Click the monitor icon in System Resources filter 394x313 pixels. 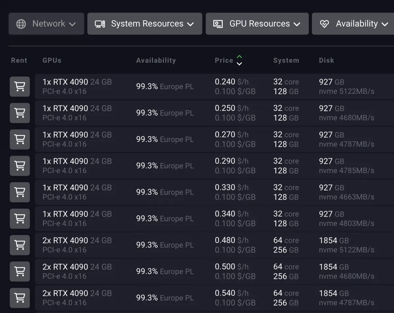(100, 23)
